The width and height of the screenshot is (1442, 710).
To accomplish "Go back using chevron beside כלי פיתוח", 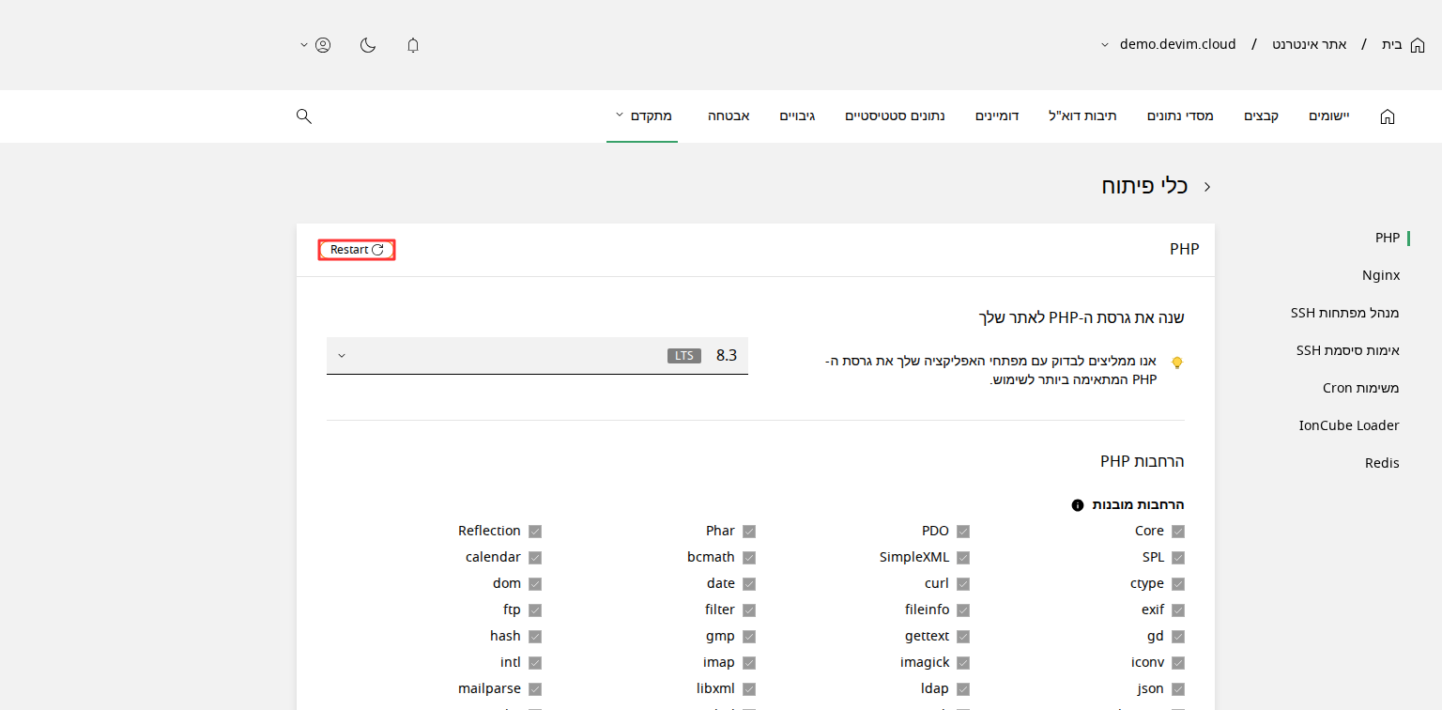I will pyautogui.click(x=1207, y=187).
